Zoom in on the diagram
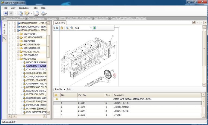208x125 pixels. pos(67,28)
